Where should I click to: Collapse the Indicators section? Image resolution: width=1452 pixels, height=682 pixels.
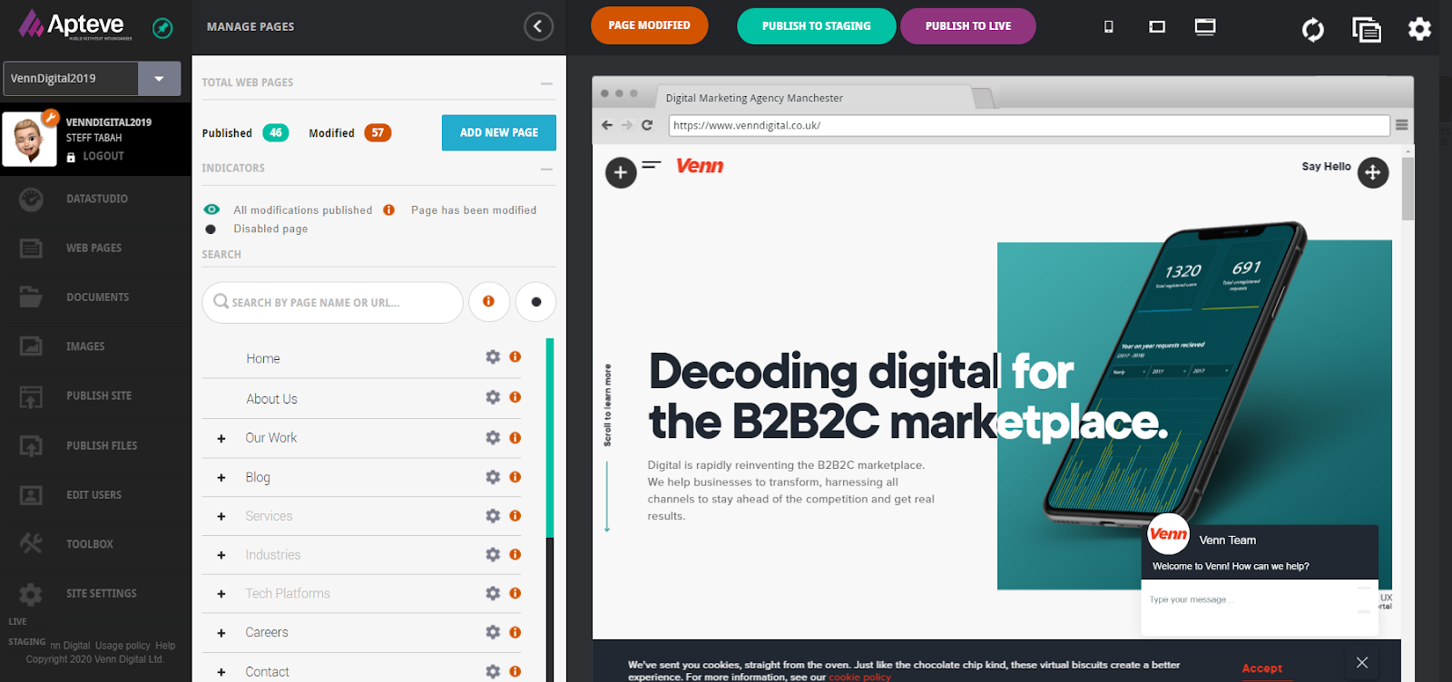546,169
